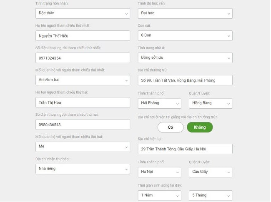Expand the Tình trạng nhà ở dropdown
This screenshot has height=202, width=271.
[185, 58]
